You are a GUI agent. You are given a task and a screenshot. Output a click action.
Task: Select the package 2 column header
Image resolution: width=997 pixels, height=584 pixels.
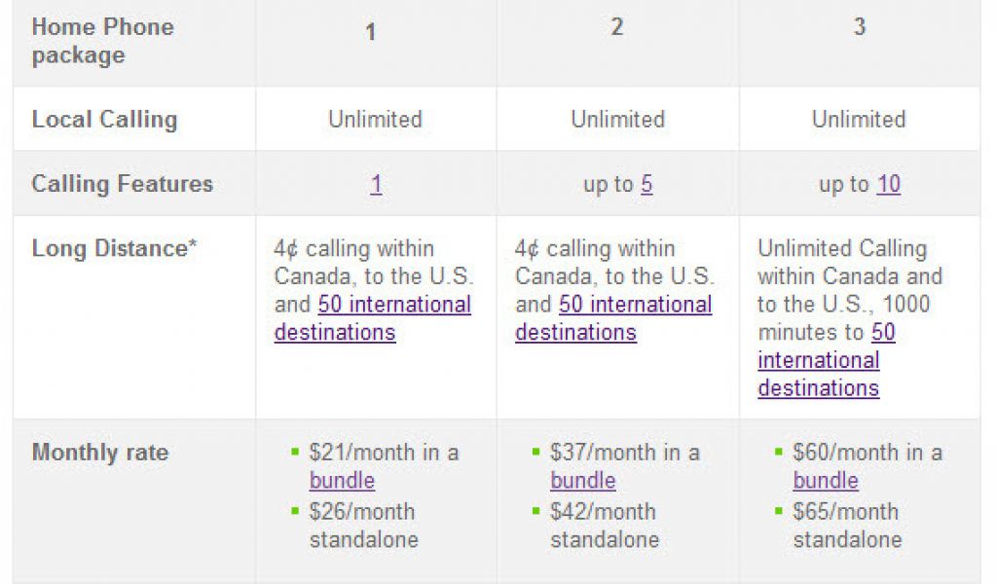(616, 27)
